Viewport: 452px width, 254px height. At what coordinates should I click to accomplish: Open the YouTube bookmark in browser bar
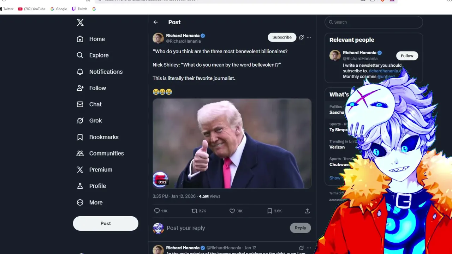pyautogui.click(x=32, y=9)
